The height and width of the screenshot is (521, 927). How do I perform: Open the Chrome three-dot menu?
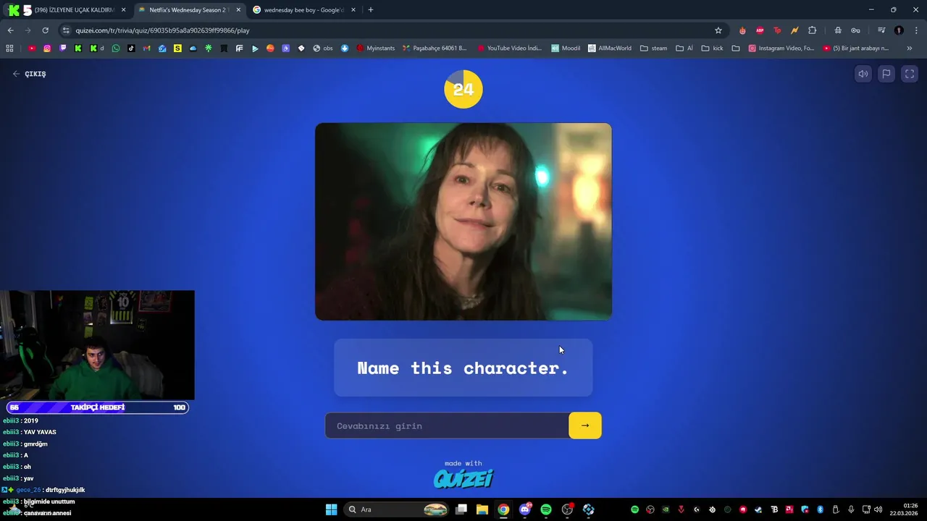(x=916, y=30)
